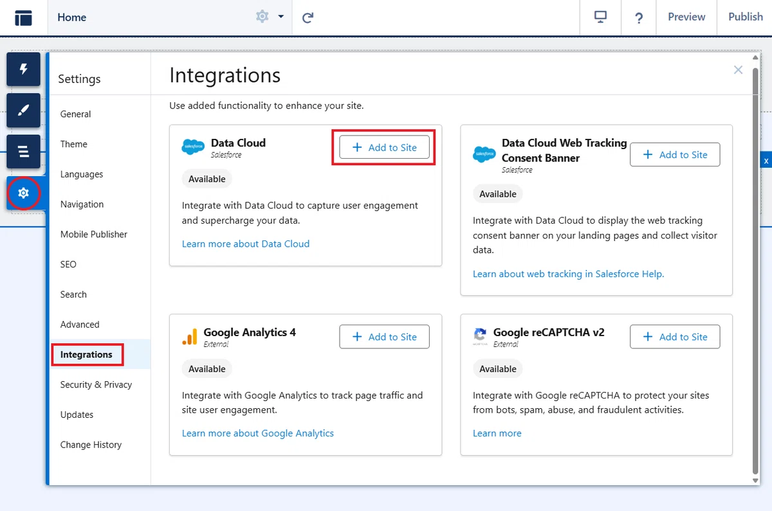Switch view mode with the desktop monitor icon

[600, 17]
